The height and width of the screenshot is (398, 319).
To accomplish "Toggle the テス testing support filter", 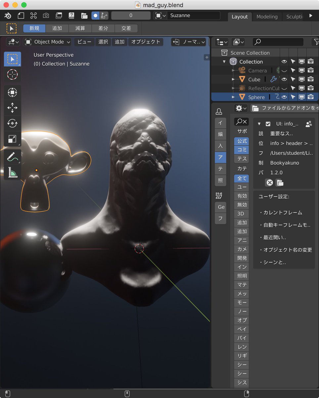I will point(242,159).
